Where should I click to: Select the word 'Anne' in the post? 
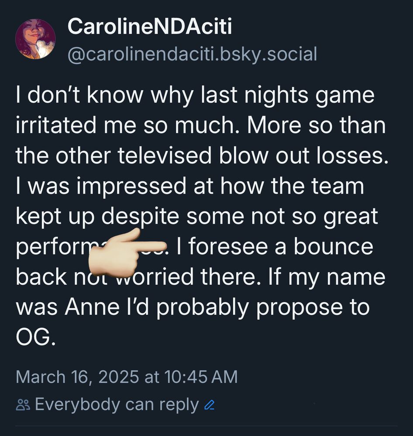coord(92,307)
